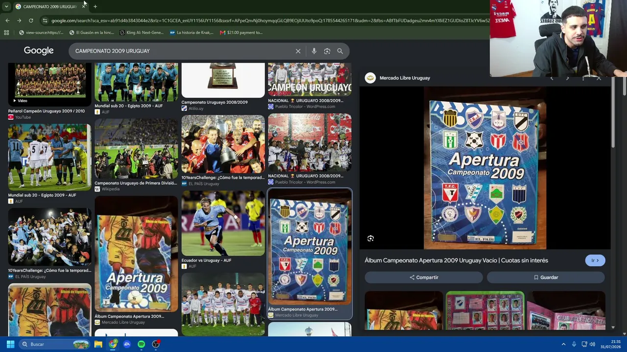Viewport: 627px width, 352px height.
Task: Open Campeonato Uruguayo de Primera División Wikipedia result
Action: click(x=136, y=183)
